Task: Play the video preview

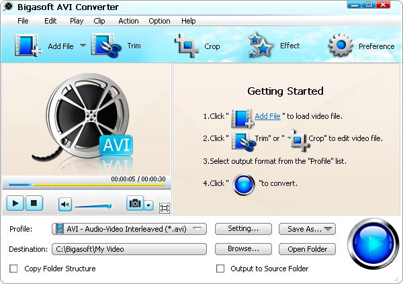Action: pos(15,203)
